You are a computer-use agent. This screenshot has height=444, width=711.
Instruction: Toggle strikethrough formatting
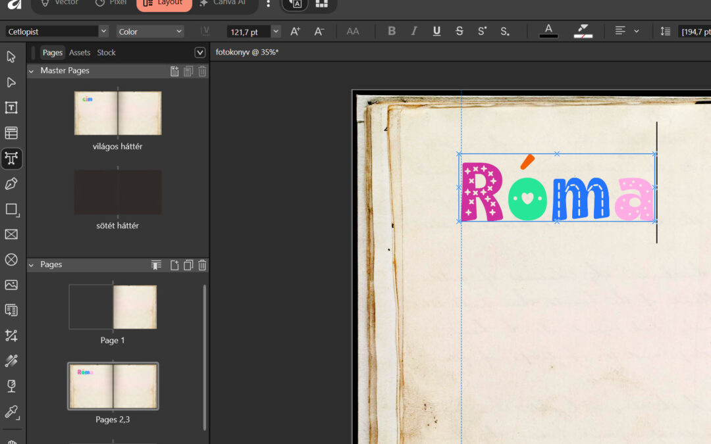click(x=460, y=32)
